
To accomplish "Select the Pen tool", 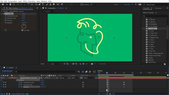I will pyautogui.click(x=40, y=4).
